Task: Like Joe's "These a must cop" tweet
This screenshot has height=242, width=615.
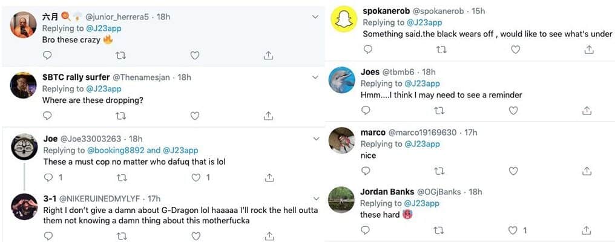Action: tap(196, 178)
